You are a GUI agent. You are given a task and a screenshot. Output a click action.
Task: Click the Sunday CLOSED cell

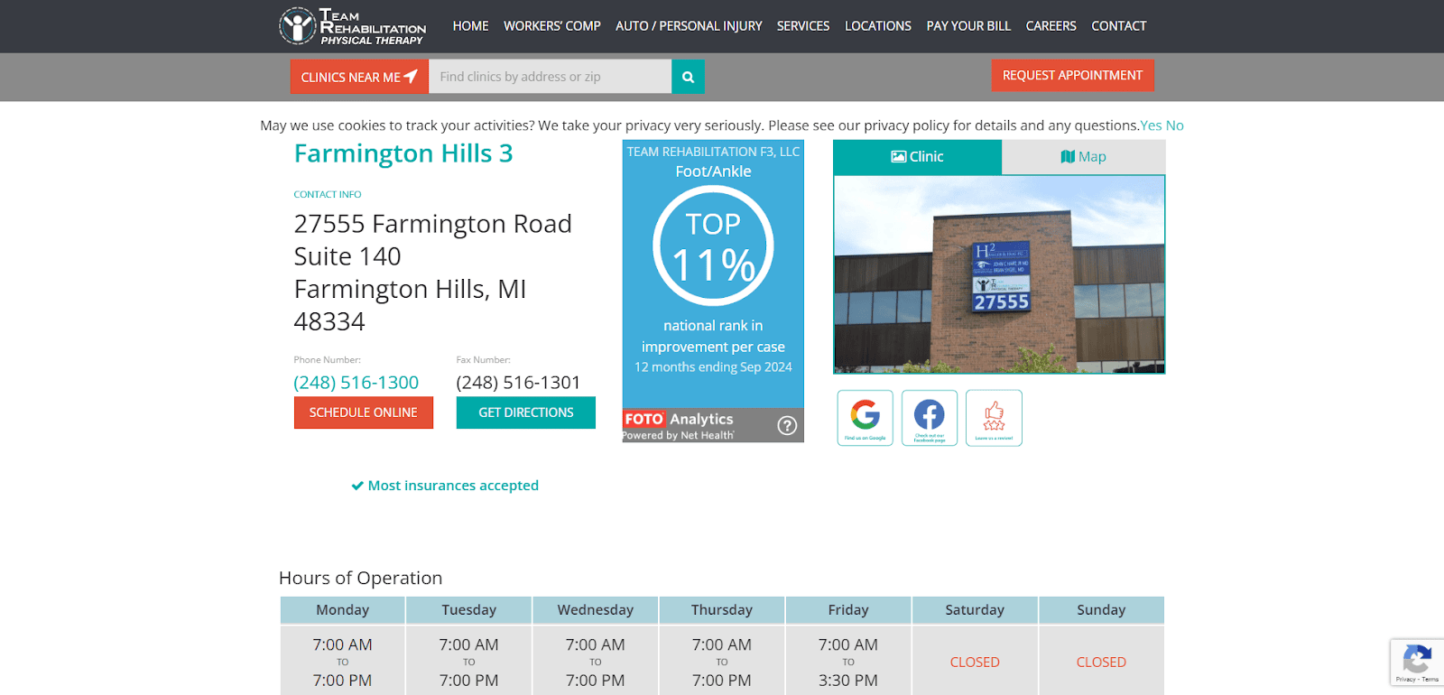pos(1101,663)
